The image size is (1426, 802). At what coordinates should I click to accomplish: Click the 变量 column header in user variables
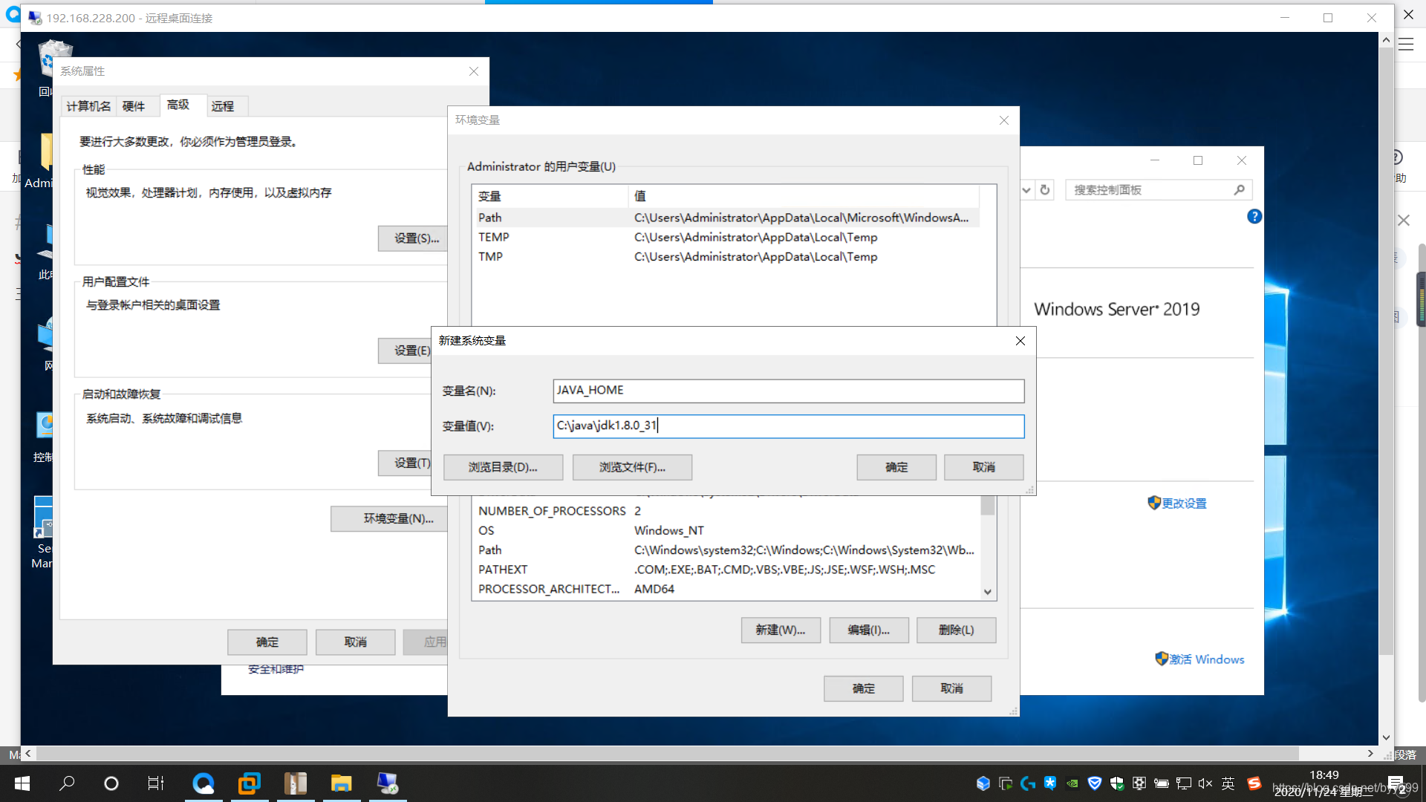(x=550, y=196)
